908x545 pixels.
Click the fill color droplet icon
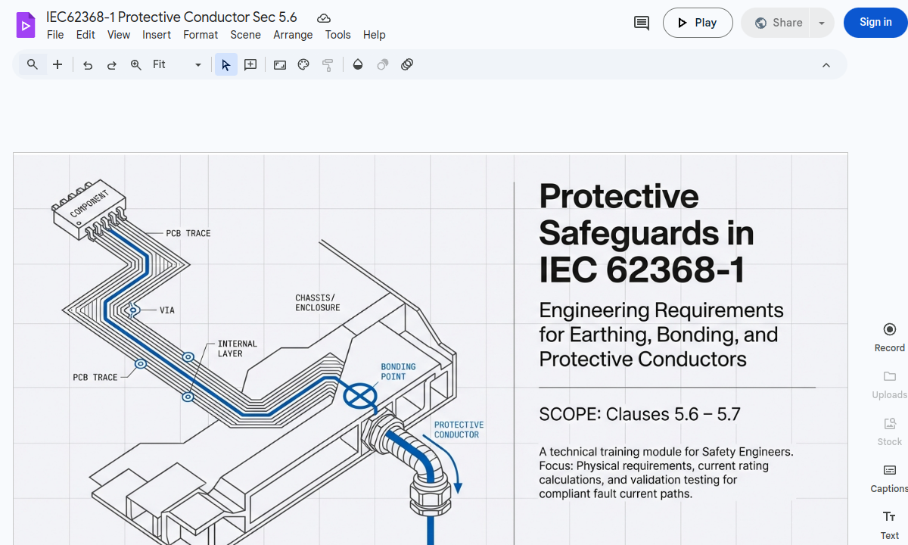tap(357, 64)
